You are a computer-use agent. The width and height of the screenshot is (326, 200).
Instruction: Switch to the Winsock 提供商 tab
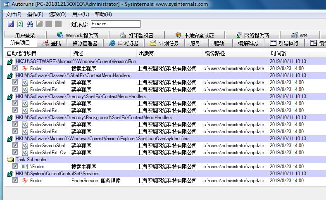point(78,35)
